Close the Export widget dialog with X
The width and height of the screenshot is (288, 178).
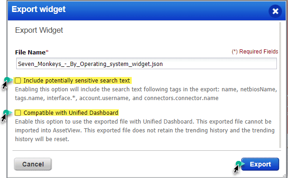coord(275,11)
